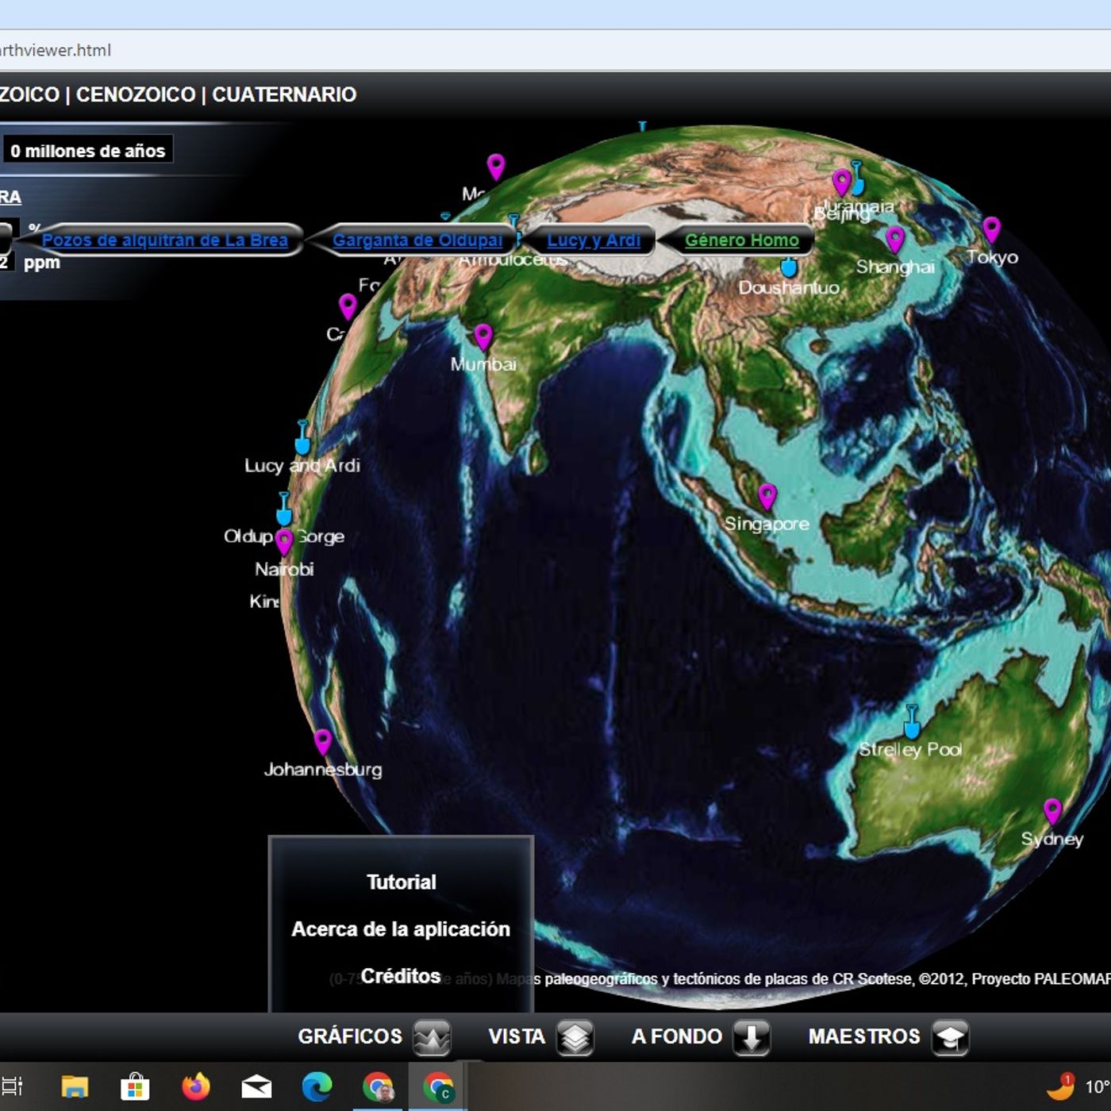Open the GRÁFICOS menu
Viewport: 1111px width, 1111px height.
[350, 1036]
